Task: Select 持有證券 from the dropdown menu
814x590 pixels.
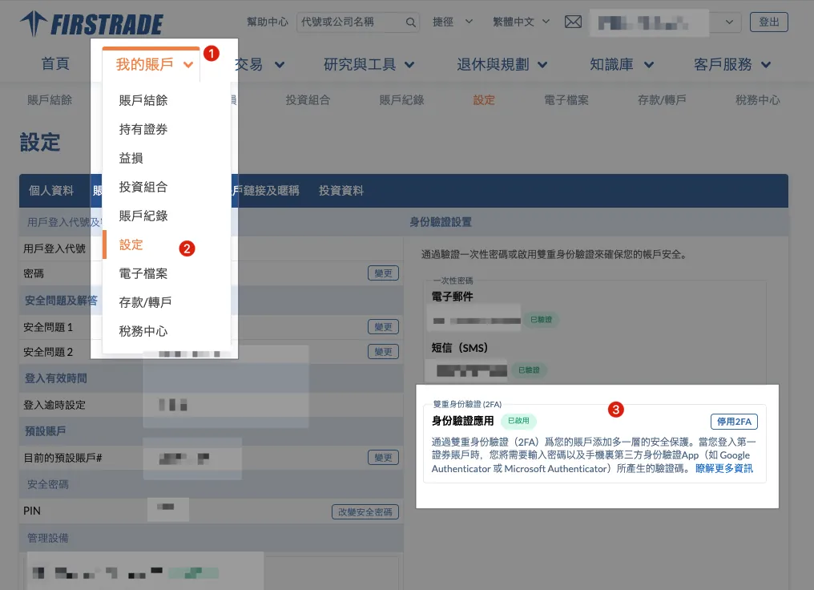Action: pyautogui.click(x=143, y=129)
